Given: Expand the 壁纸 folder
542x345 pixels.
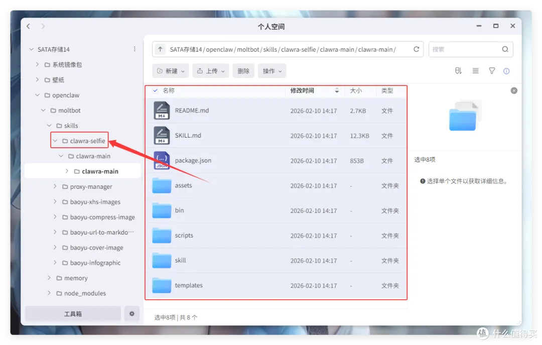Looking at the screenshot, I should 37,79.
